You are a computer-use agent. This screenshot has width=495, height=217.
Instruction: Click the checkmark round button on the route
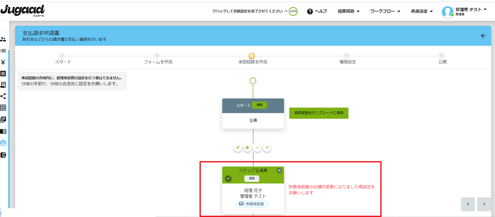coord(257,148)
